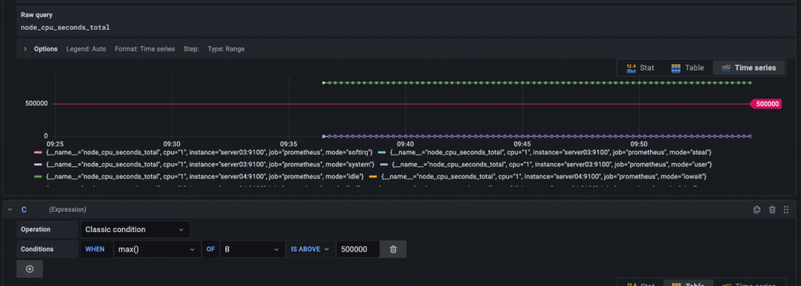This screenshot has width=801, height=286.
Task: Click the raw query text node_cpu_seconds_total
Action: click(66, 27)
